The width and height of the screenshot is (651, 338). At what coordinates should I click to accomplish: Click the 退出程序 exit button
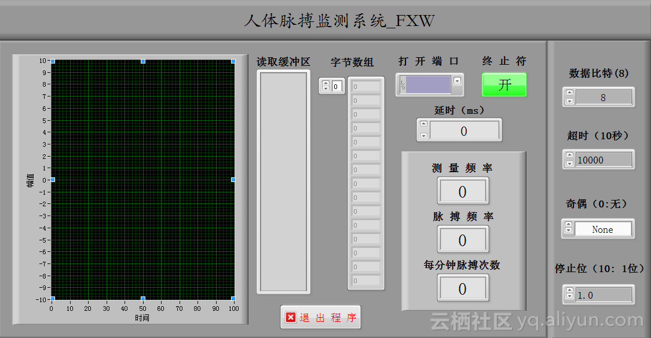[320, 317]
